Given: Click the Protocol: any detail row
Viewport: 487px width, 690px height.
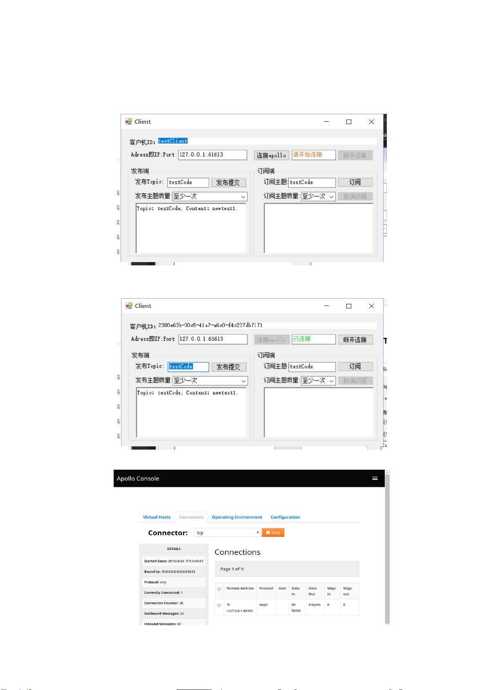Looking at the screenshot, I should click(x=174, y=582).
